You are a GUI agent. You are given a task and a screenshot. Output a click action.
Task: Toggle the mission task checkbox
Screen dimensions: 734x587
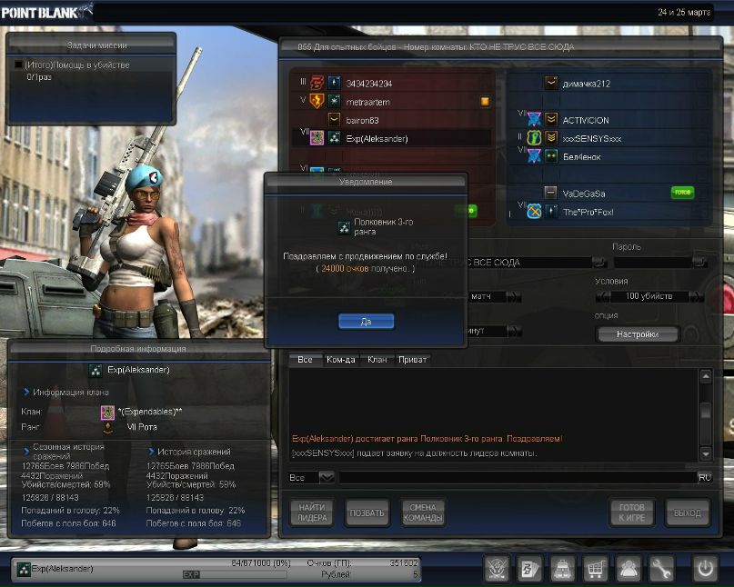point(19,65)
